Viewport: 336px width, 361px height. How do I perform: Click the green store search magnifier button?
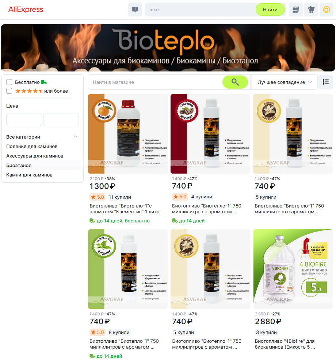click(235, 82)
